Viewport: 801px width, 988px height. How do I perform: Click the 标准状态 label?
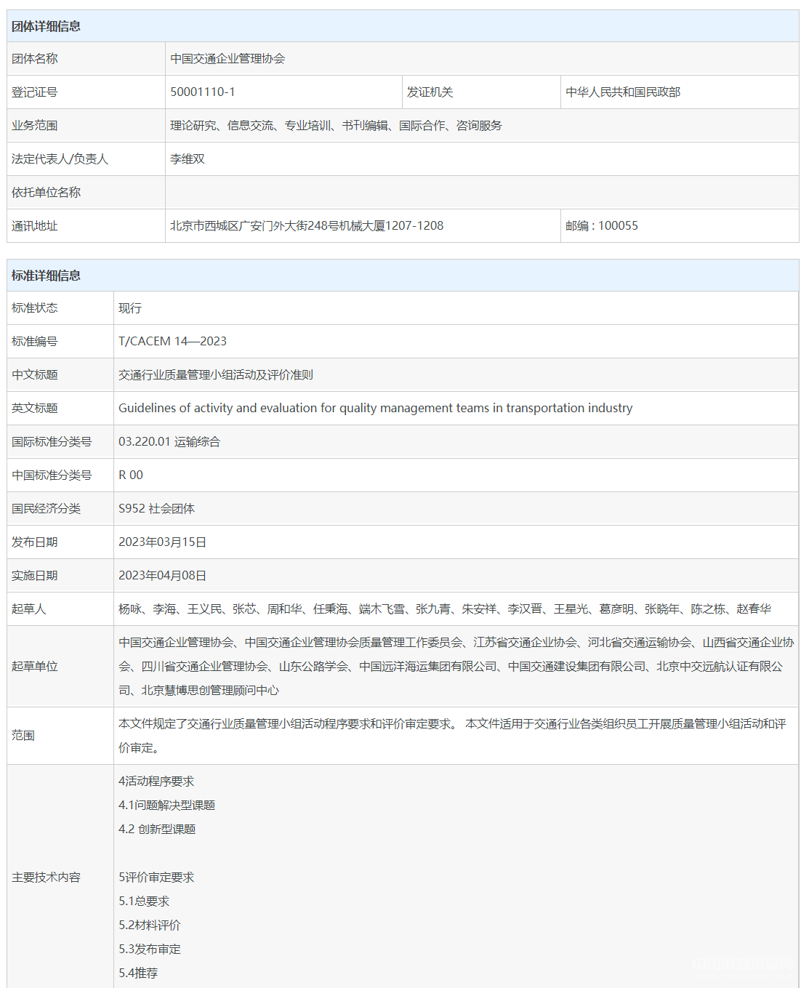[x=34, y=308]
